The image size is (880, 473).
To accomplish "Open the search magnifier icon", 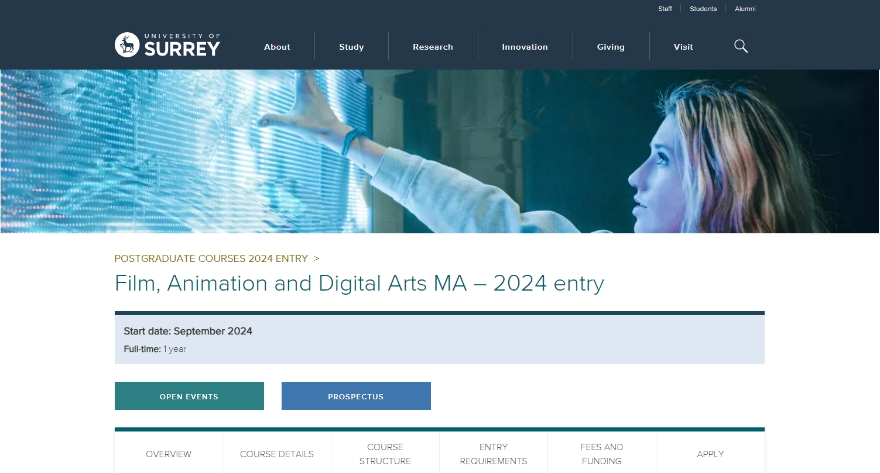I will coord(741,46).
